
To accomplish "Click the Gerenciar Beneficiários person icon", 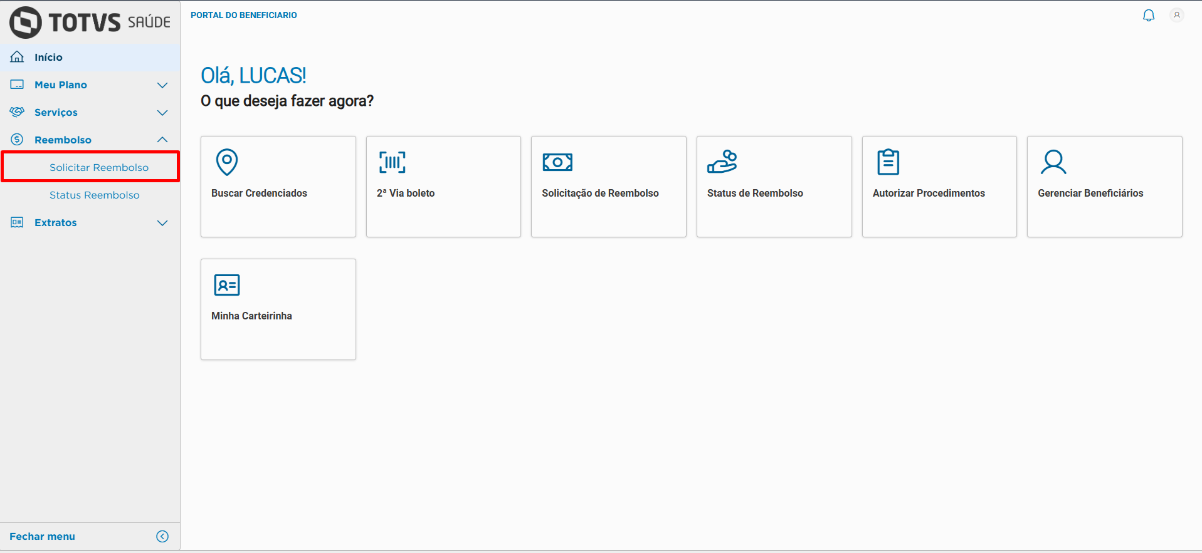I will [x=1053, y=162].
